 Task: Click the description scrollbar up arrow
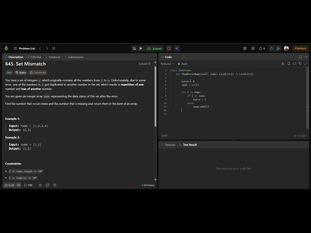click(x=155, y=63)
